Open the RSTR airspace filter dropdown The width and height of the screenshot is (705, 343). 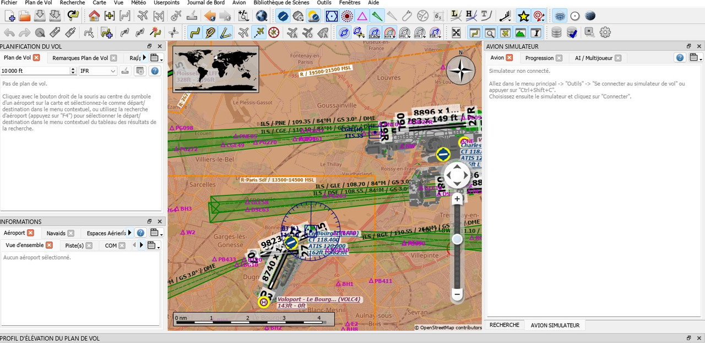click(389, 33)
